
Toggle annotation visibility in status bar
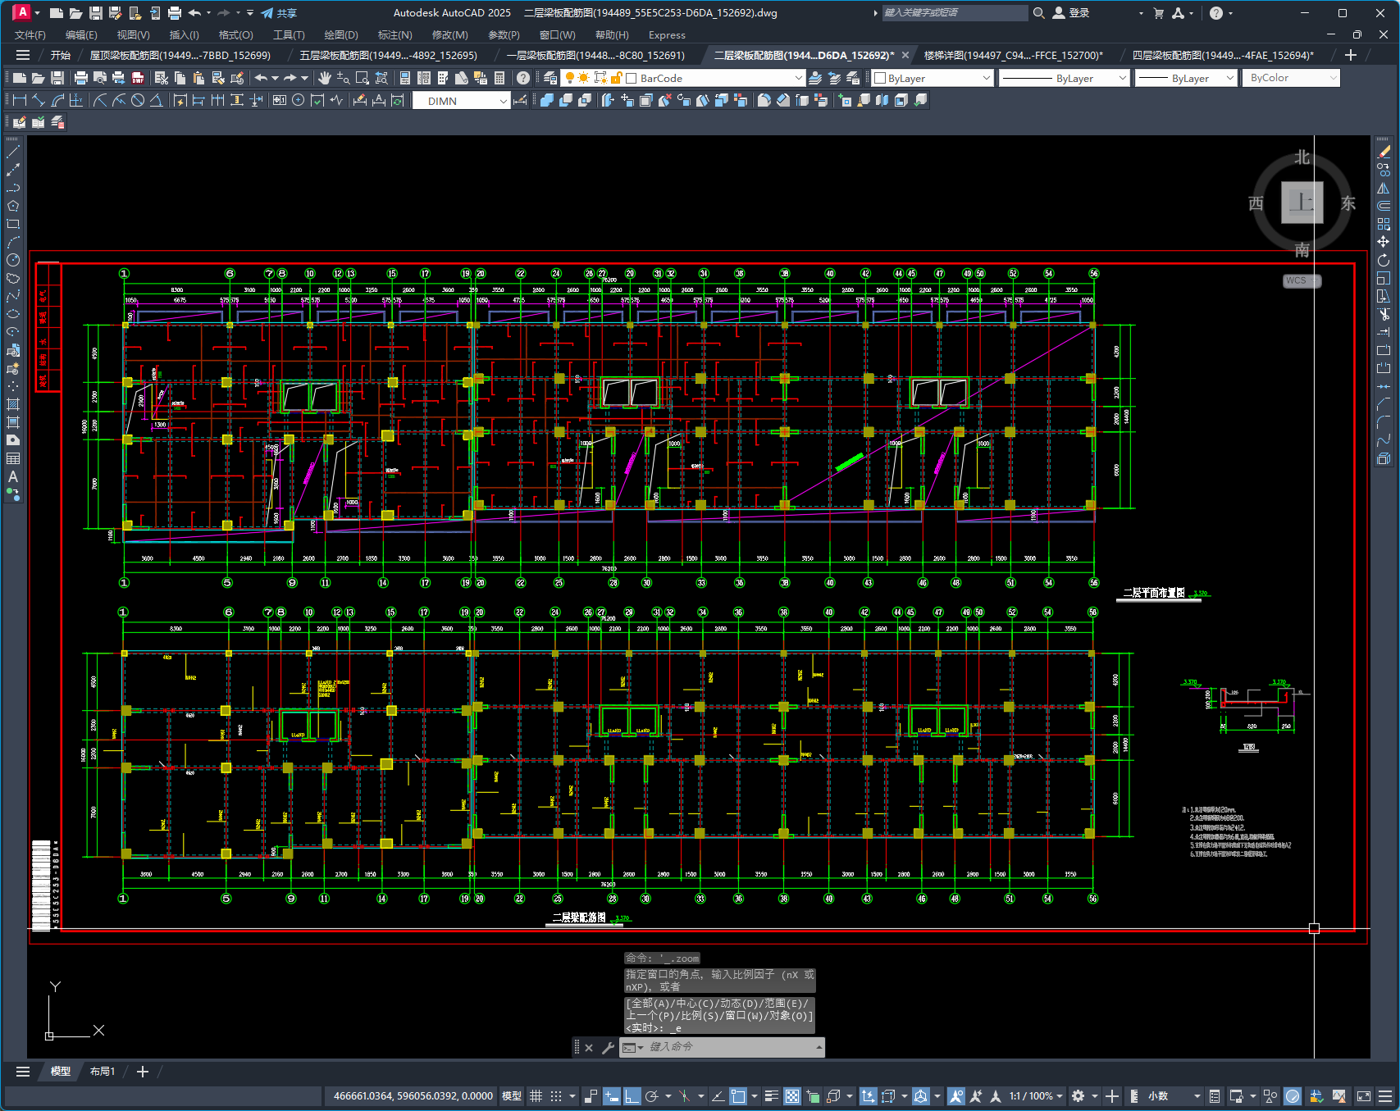tap(956, 1096)
